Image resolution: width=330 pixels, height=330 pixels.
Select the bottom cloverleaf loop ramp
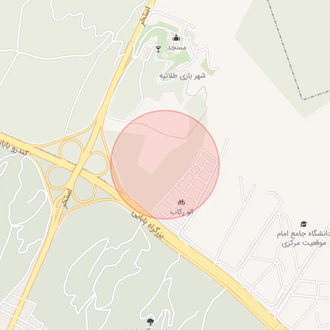pos(83,190)
